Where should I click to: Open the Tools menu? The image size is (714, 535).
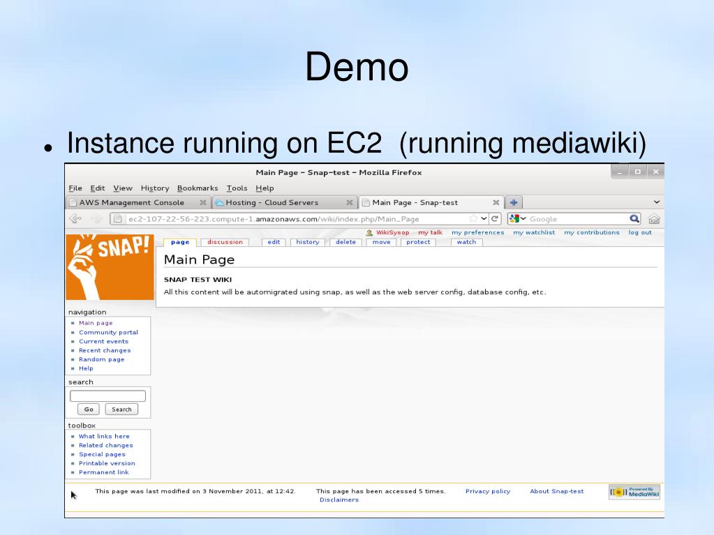(x=237, y=188)
